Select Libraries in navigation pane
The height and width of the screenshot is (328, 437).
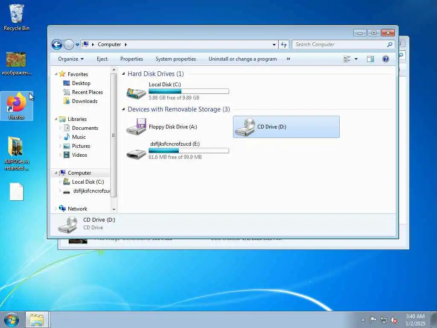tap(77, 119)
